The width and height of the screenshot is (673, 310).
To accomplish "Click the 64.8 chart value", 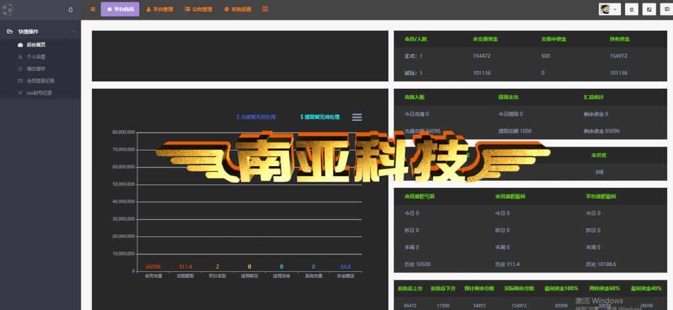I will (346, 267).
